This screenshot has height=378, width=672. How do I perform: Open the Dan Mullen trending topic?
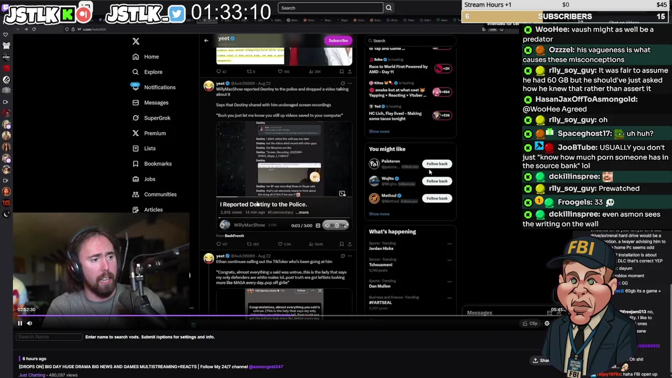click(380, 286)
